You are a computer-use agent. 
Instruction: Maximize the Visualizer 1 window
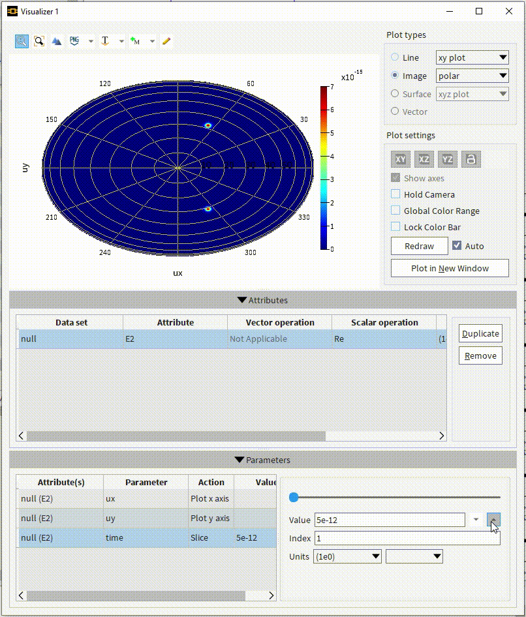point(479,11)
